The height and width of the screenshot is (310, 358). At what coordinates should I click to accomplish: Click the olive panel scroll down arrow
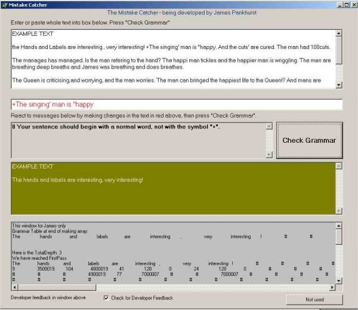[x=339, y=211]
